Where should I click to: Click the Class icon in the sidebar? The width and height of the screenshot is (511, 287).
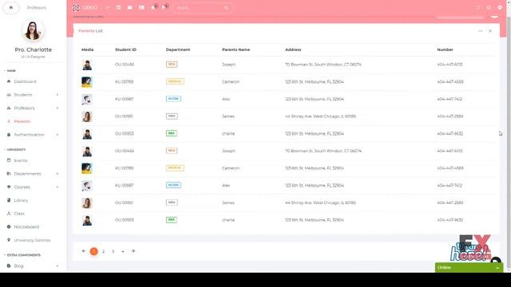(9, 214)
